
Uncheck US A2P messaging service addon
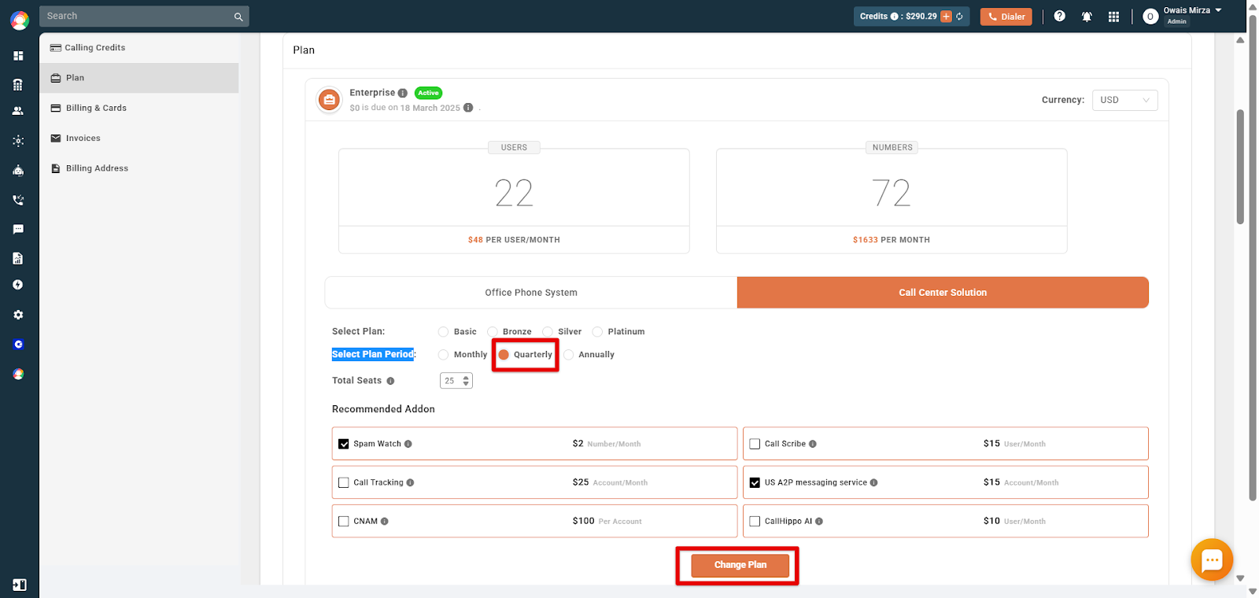click(755, 482)
